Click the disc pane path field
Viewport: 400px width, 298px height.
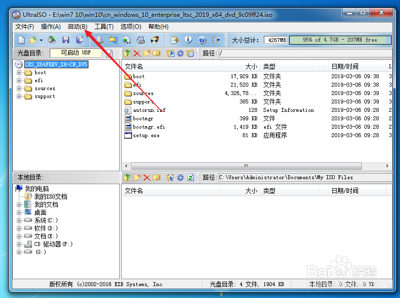coord(305,53)
